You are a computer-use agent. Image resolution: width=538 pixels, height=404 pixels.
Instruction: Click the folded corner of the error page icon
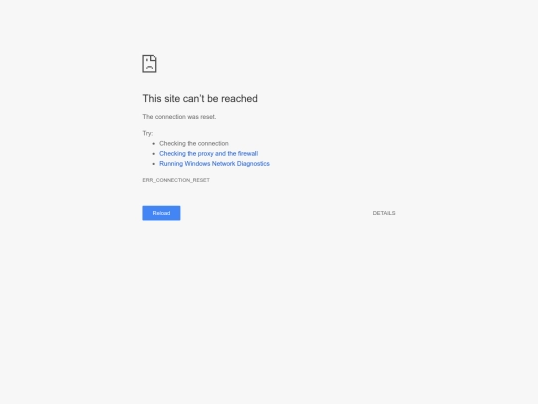(154, 58)
